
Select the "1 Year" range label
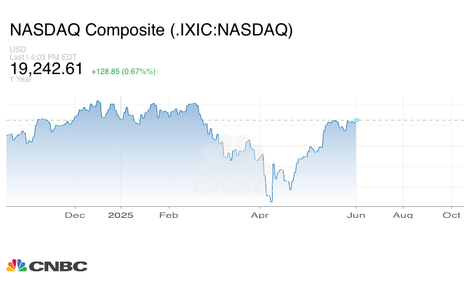[x=21, y=79]
